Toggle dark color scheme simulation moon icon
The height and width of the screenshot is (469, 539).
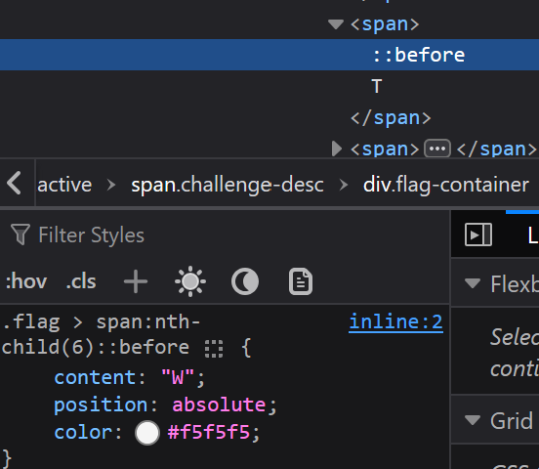245,281
